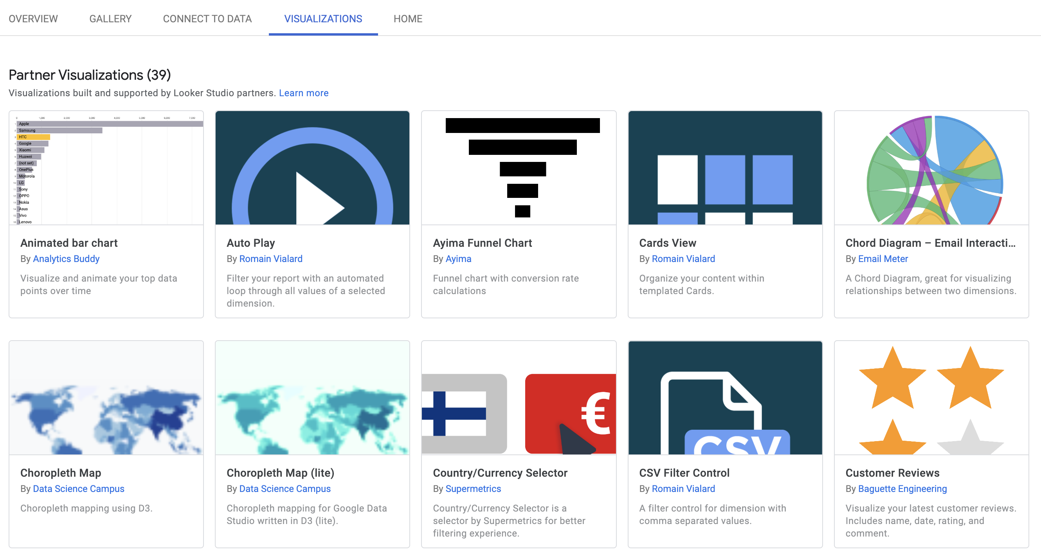This screenshot has width=1041, height=560.
Task: Click the Cards View title
Action: click(x=668, y=242)
